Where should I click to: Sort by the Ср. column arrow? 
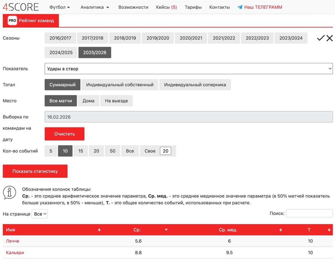(x=166, y=230)
